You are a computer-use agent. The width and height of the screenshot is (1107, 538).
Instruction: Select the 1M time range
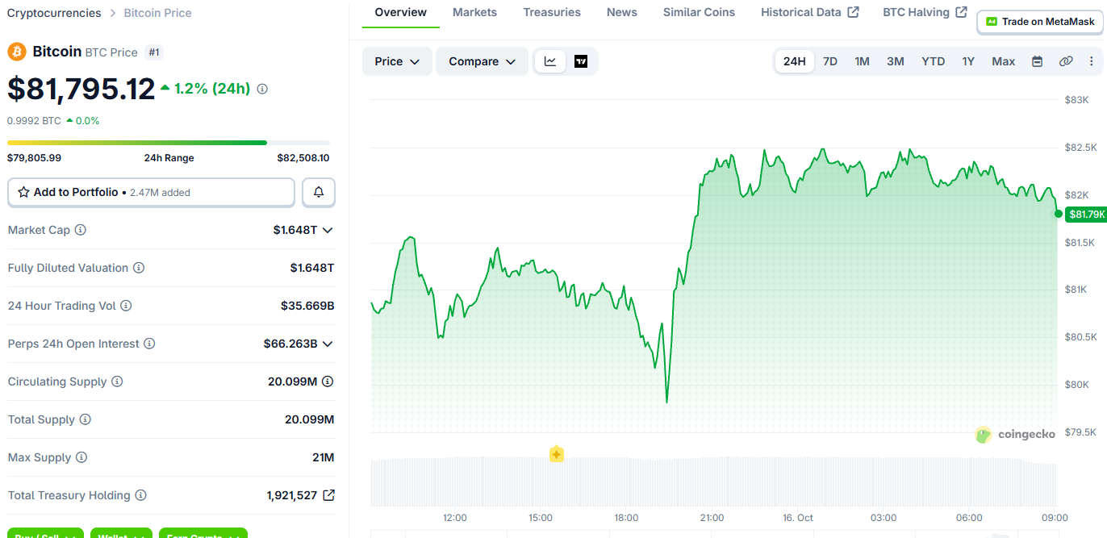pyautogui.click(x=863, y=61)
